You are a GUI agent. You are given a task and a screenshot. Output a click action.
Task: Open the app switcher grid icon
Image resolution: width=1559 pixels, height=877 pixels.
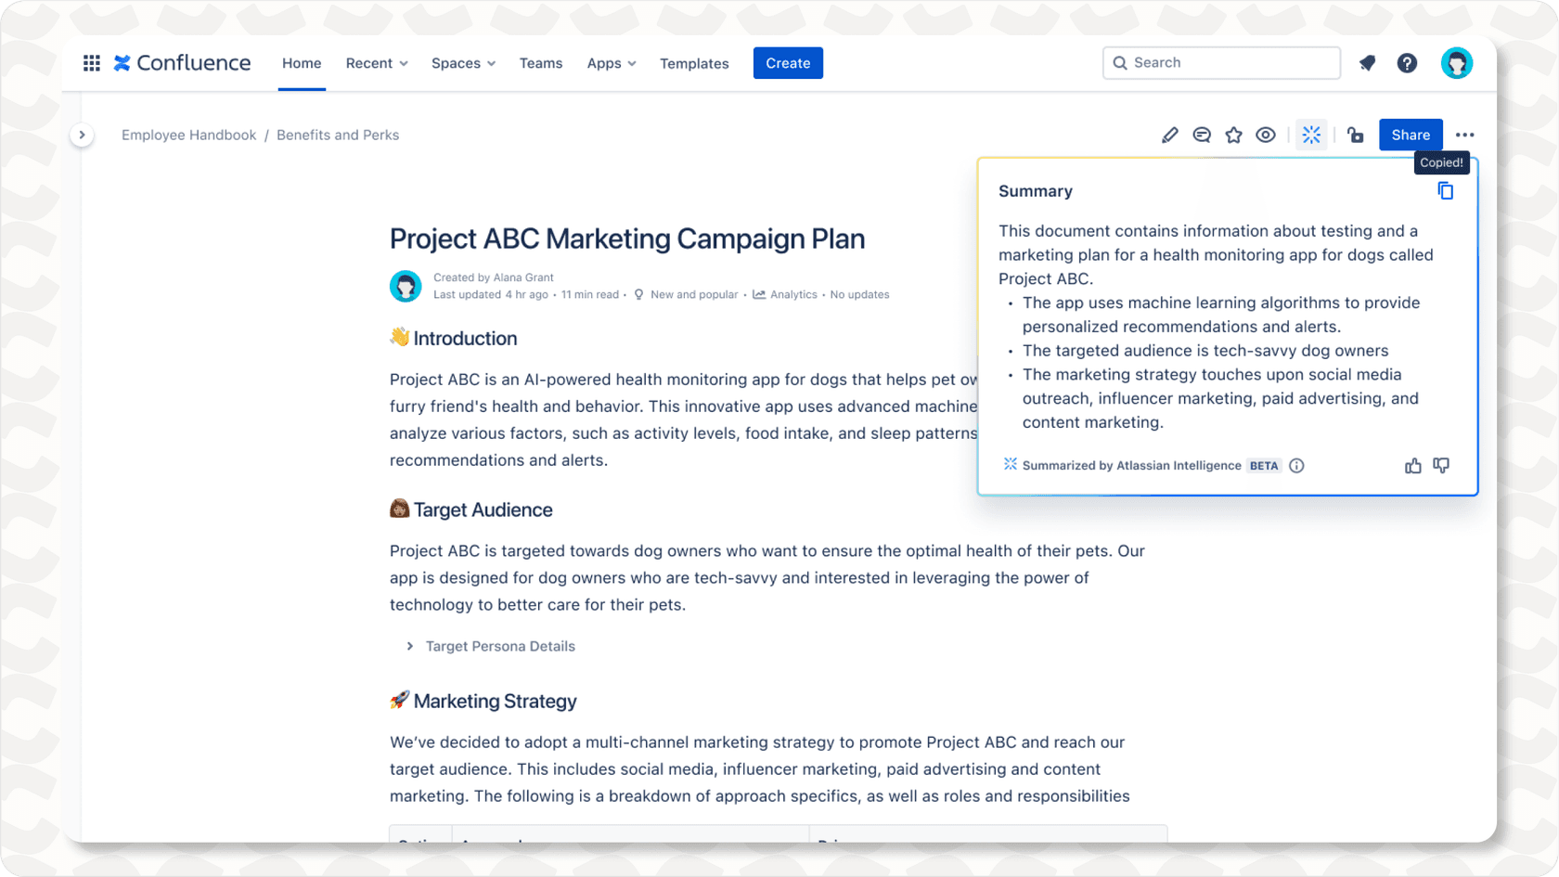click(x=91, y=62)
